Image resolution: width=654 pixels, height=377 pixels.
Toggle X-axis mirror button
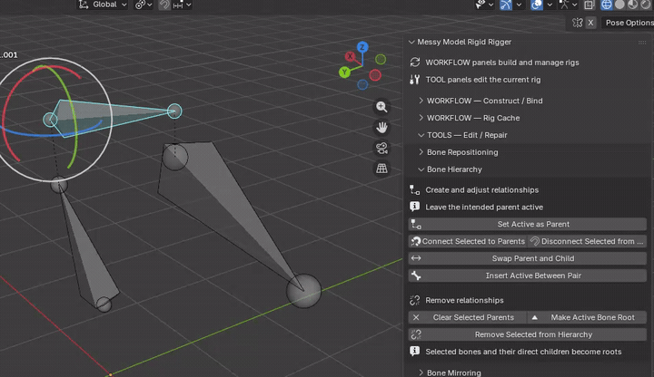coord(590,23)
